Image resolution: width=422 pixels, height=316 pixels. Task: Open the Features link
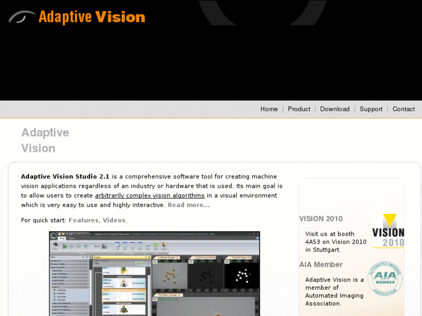(x=84, y=220)
